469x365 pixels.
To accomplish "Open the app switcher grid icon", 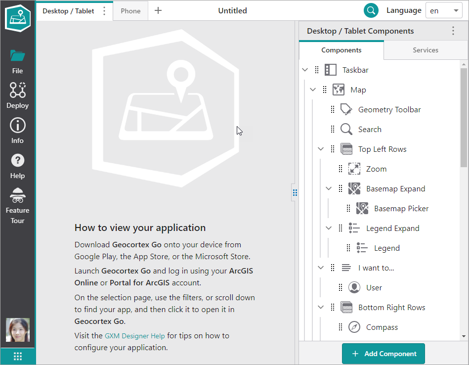I will (18, 356).
